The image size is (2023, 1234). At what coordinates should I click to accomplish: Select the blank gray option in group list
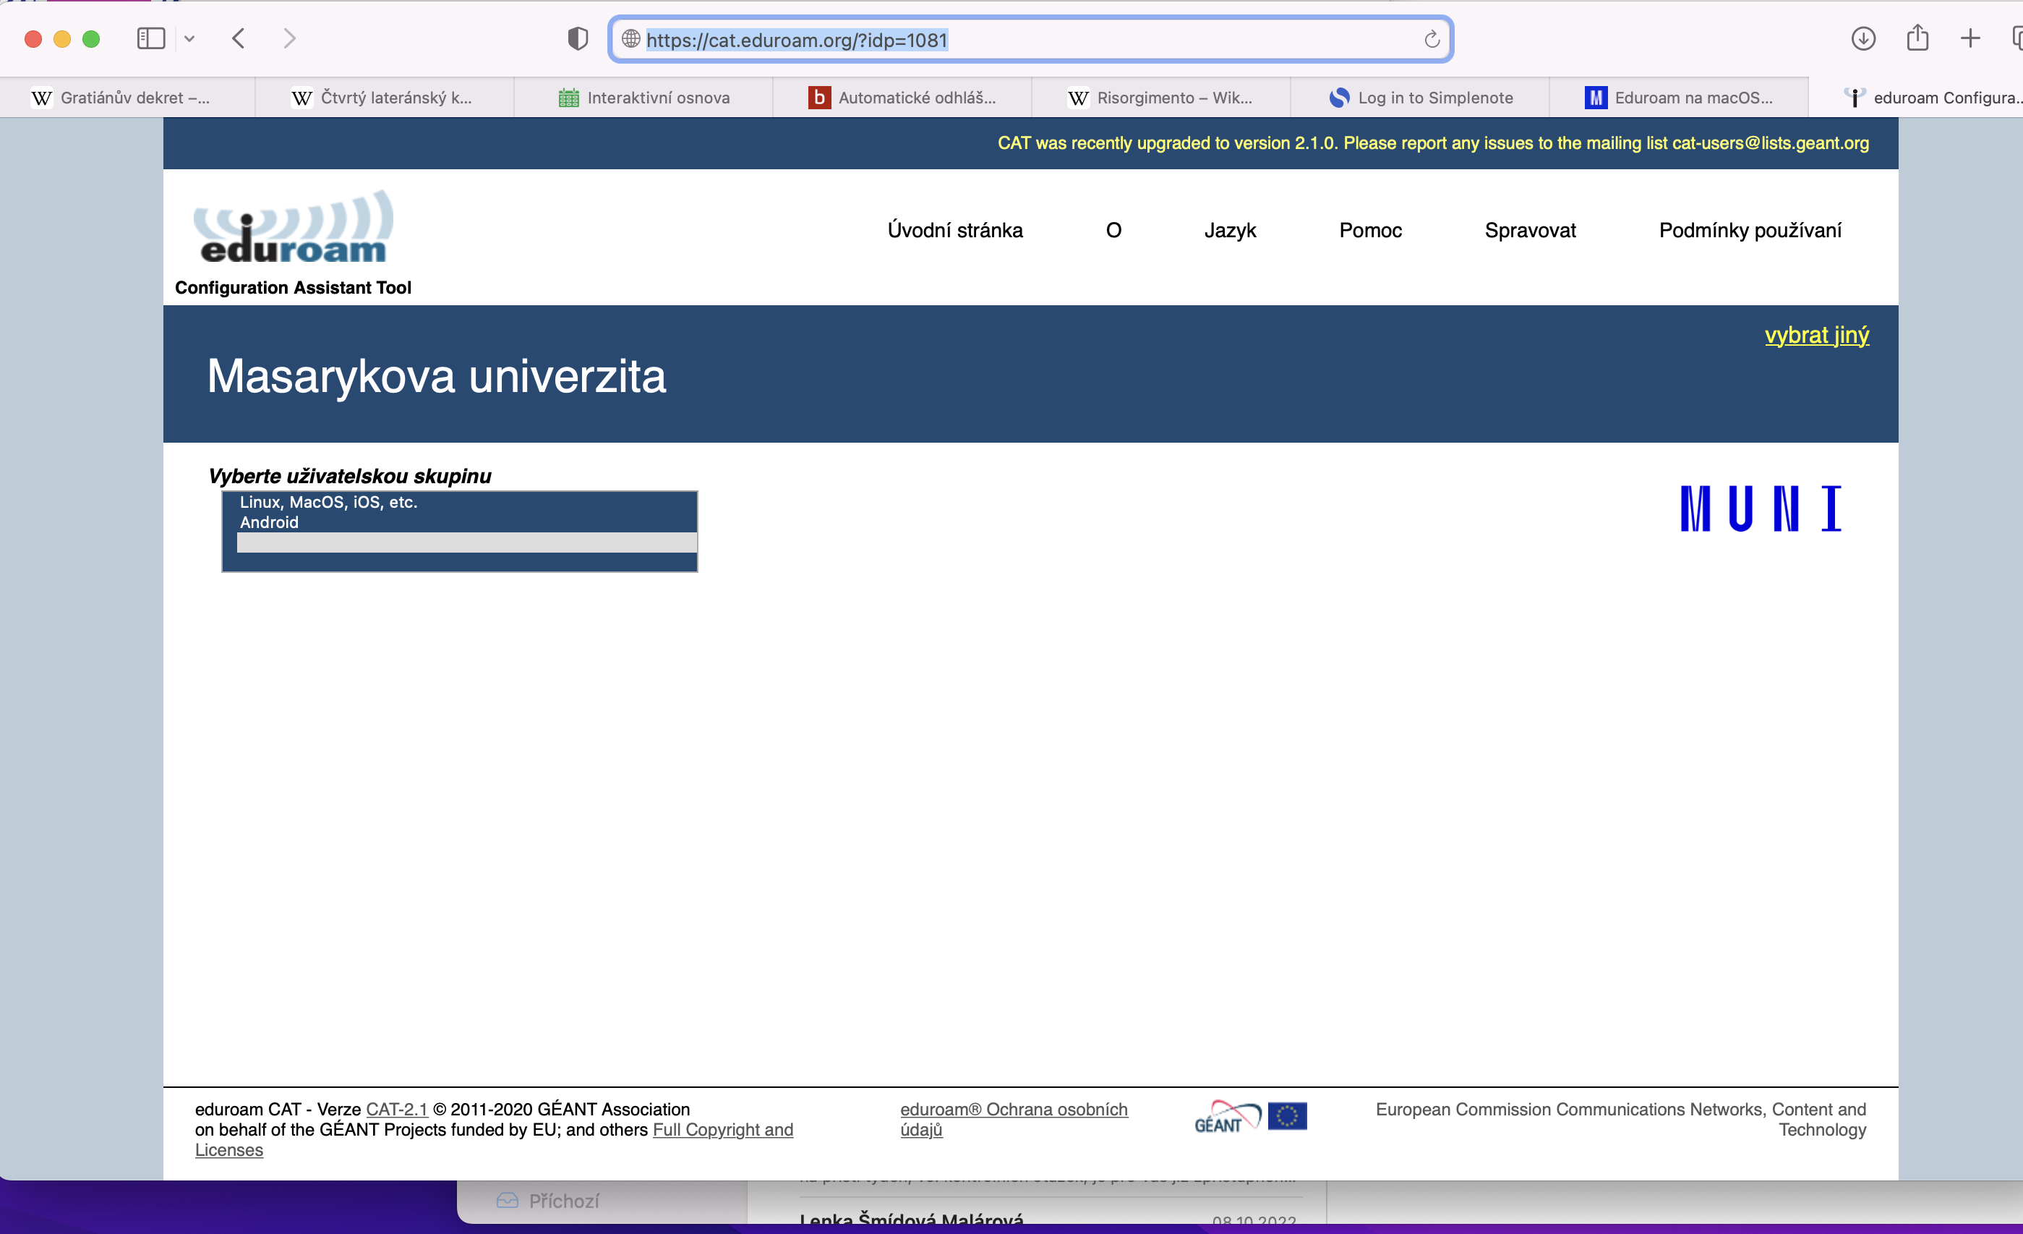[x=467, y=542]
